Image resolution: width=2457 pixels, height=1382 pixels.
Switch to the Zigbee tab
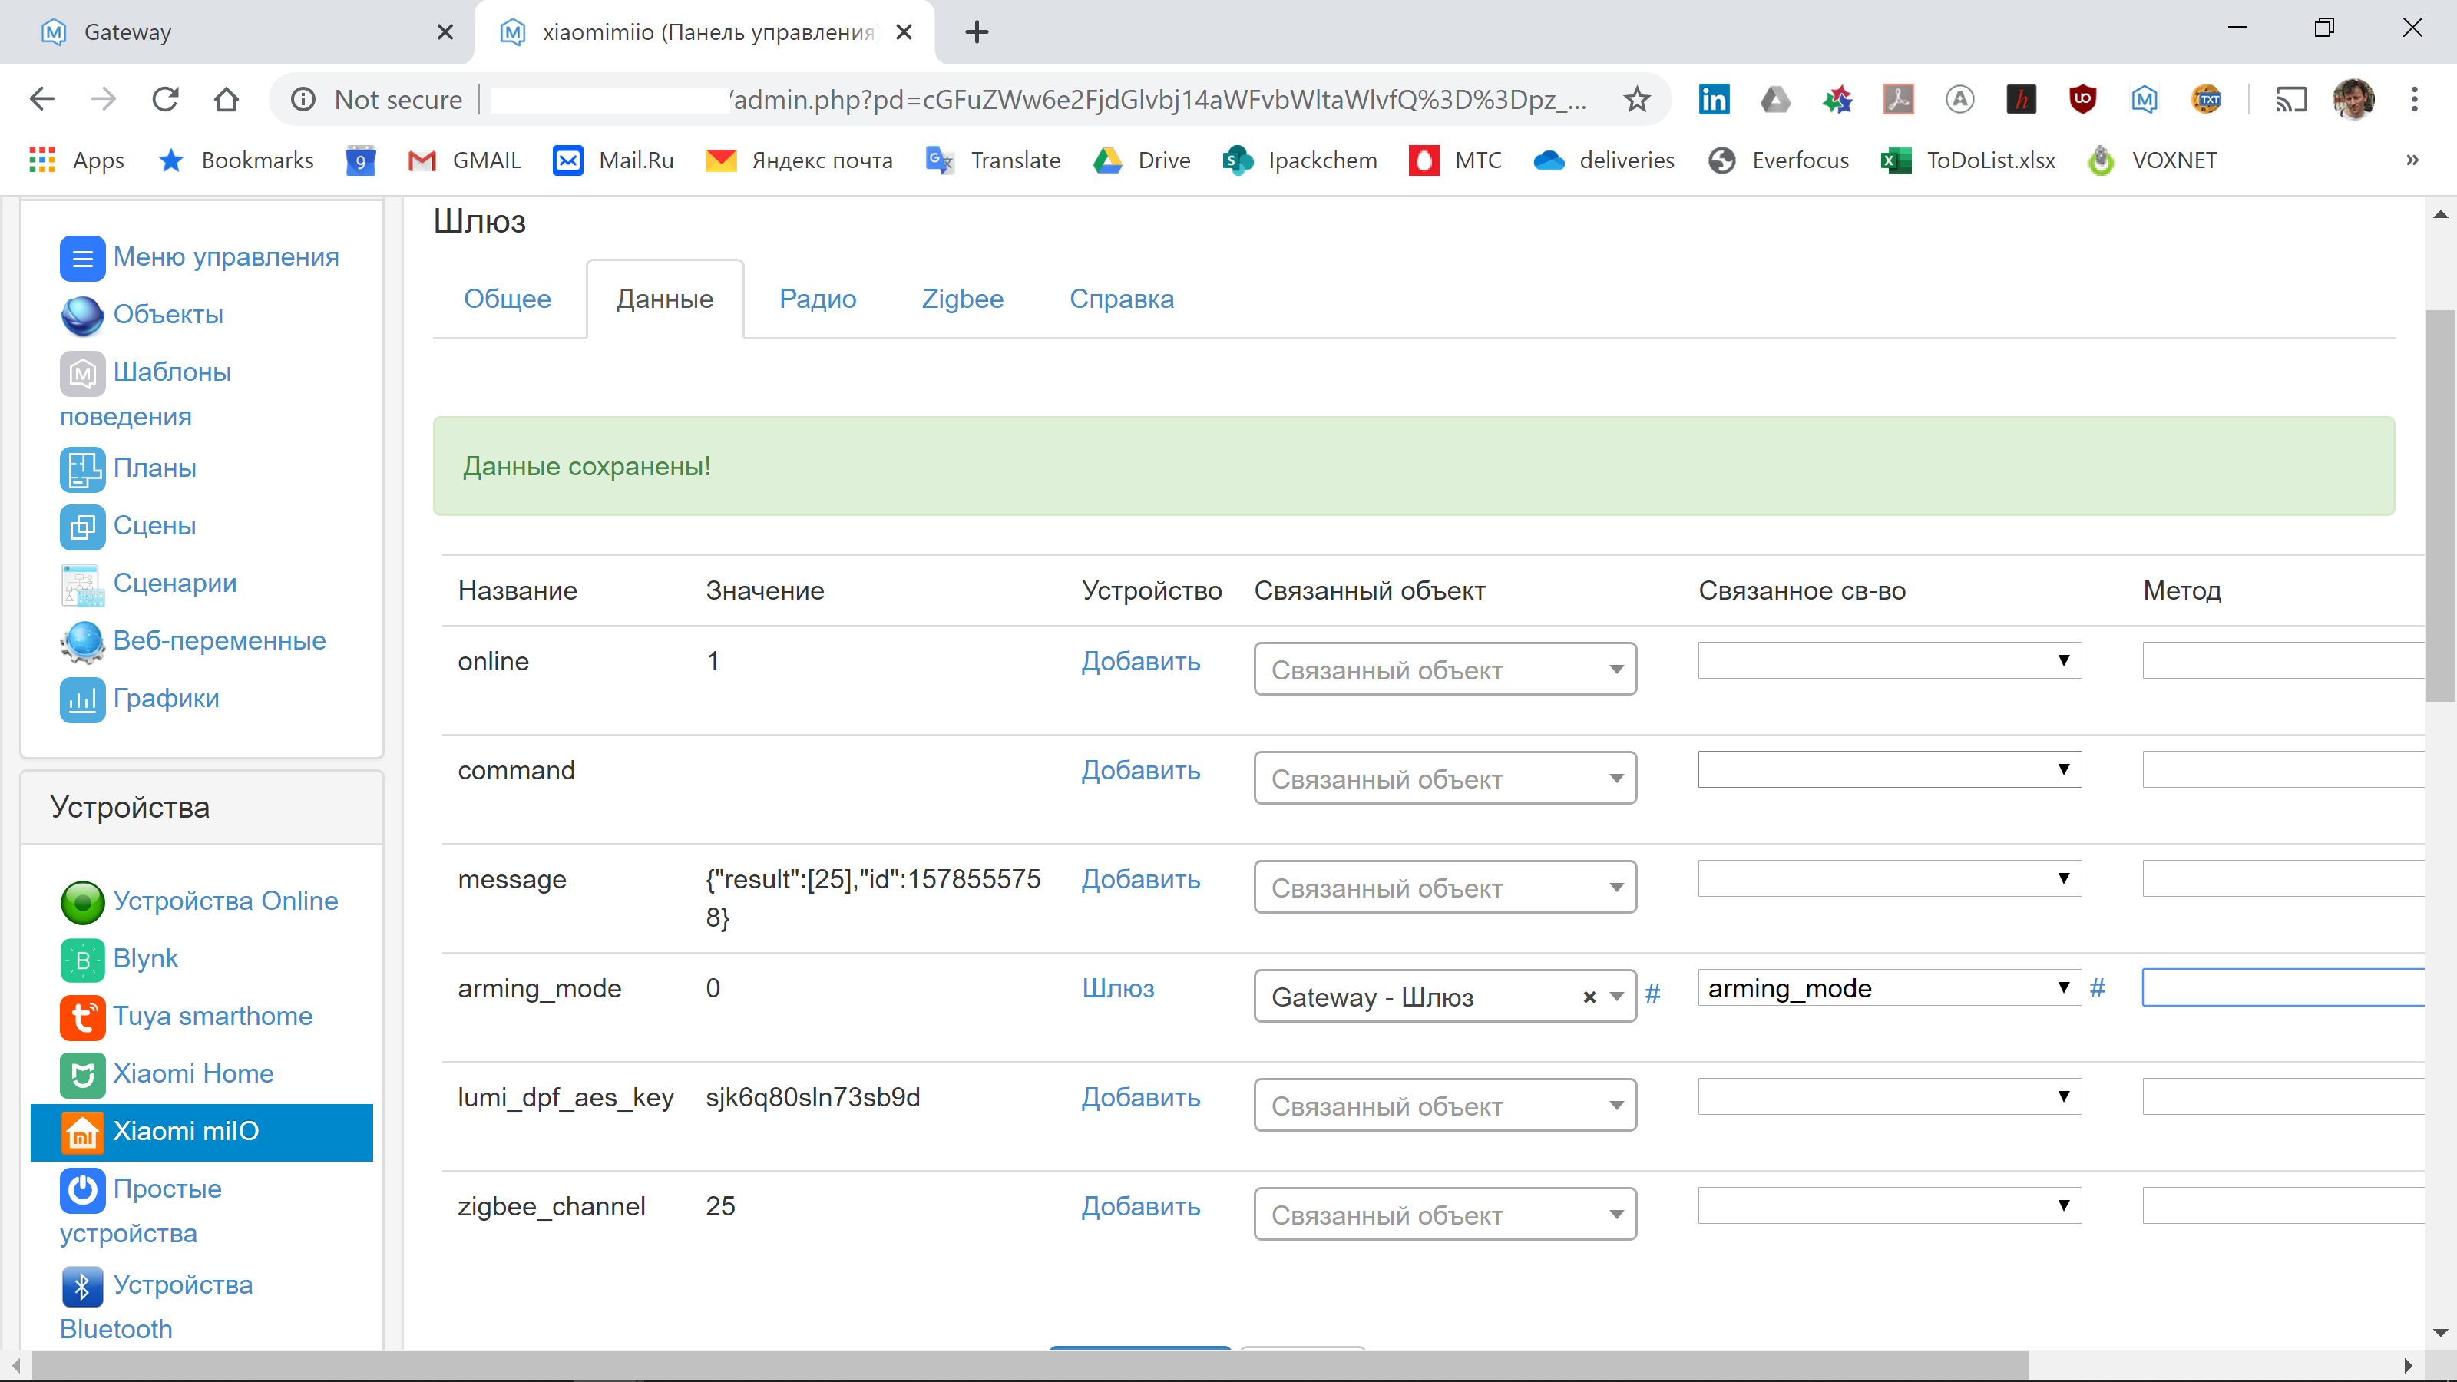(x=961, y=299)
